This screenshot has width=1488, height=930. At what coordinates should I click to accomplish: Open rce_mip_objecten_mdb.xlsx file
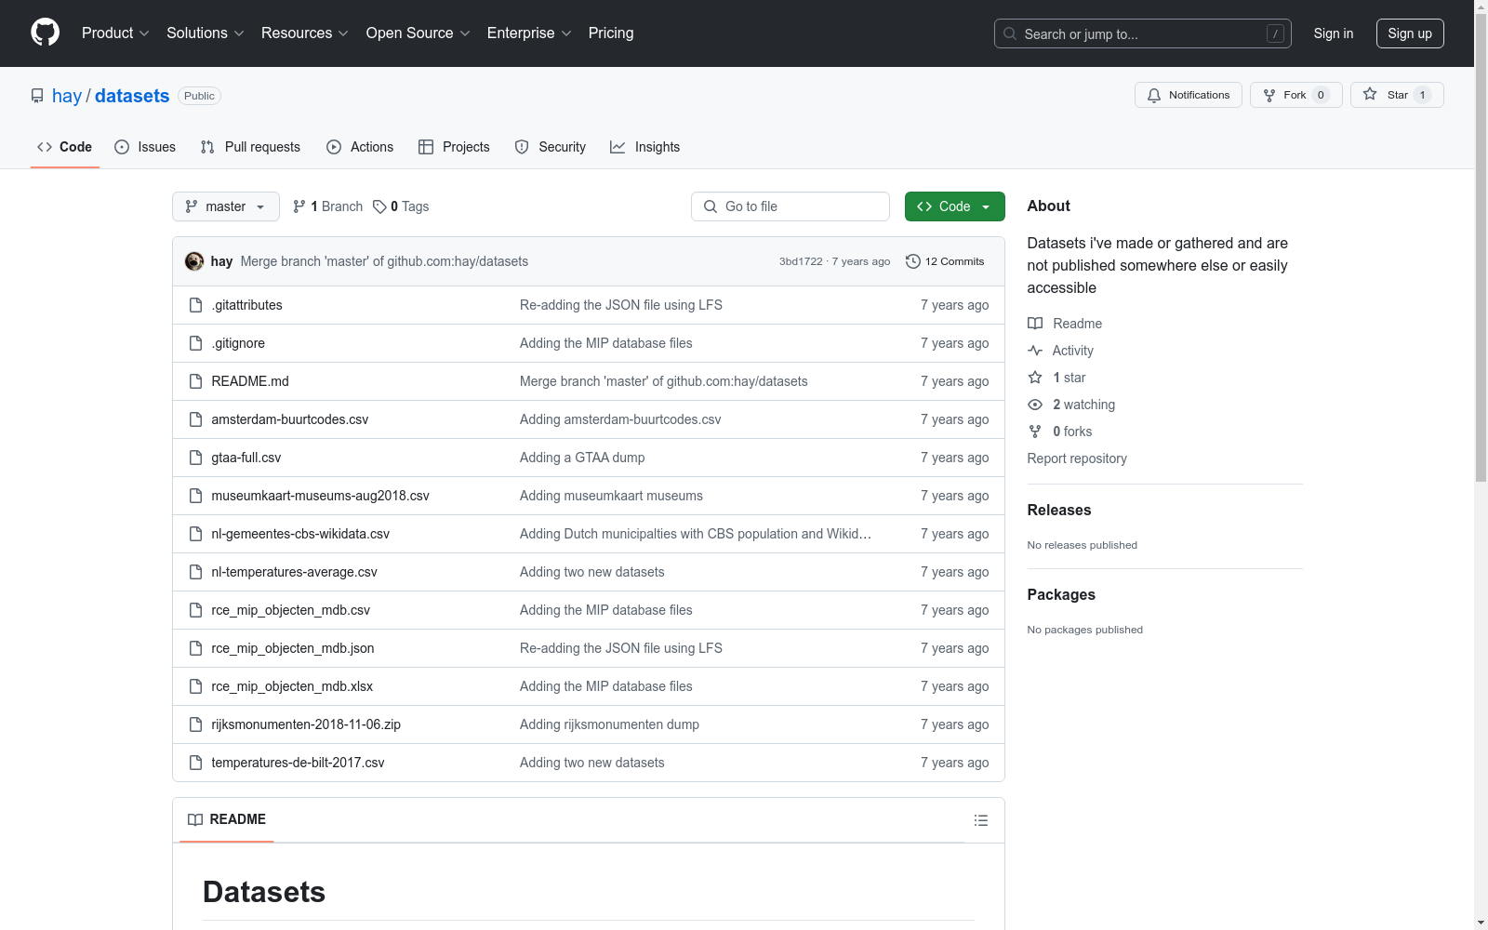point(292,686)
